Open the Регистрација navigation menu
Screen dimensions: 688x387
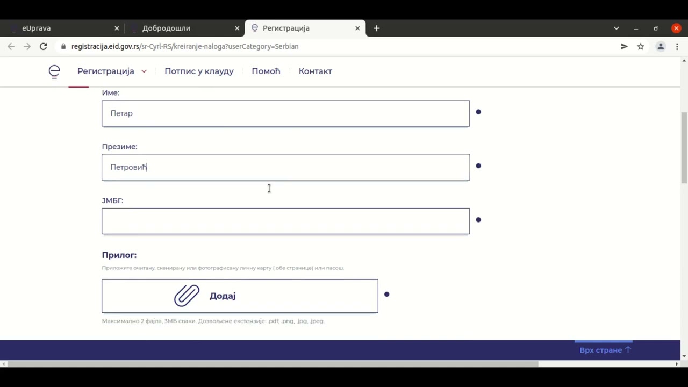[x=105, y=71]
